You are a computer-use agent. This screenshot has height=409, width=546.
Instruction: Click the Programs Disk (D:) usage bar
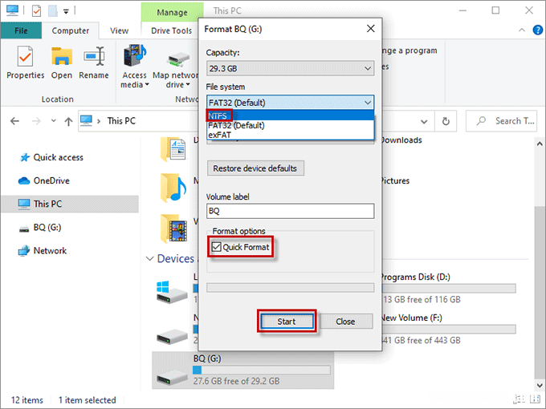click(x=449, y=289)
